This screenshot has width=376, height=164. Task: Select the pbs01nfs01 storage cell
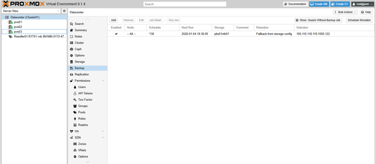coord(223,34)
